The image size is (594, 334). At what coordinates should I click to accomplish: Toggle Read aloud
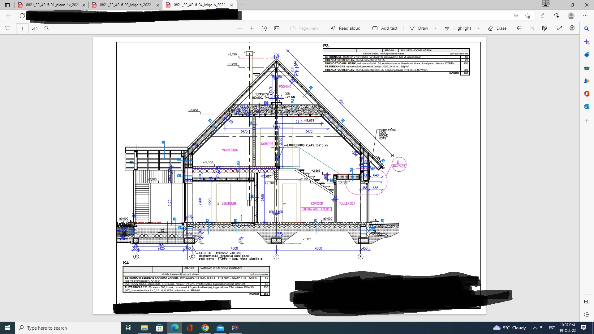tap(345, 28)
